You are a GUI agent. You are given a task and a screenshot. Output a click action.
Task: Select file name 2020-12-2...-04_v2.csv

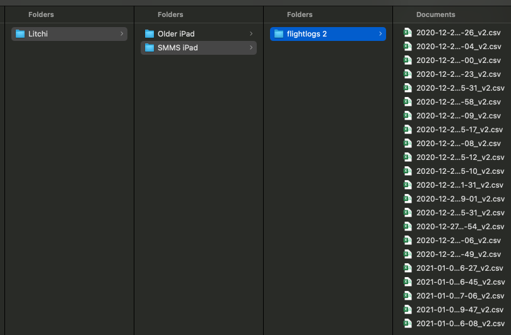point(459,47)
